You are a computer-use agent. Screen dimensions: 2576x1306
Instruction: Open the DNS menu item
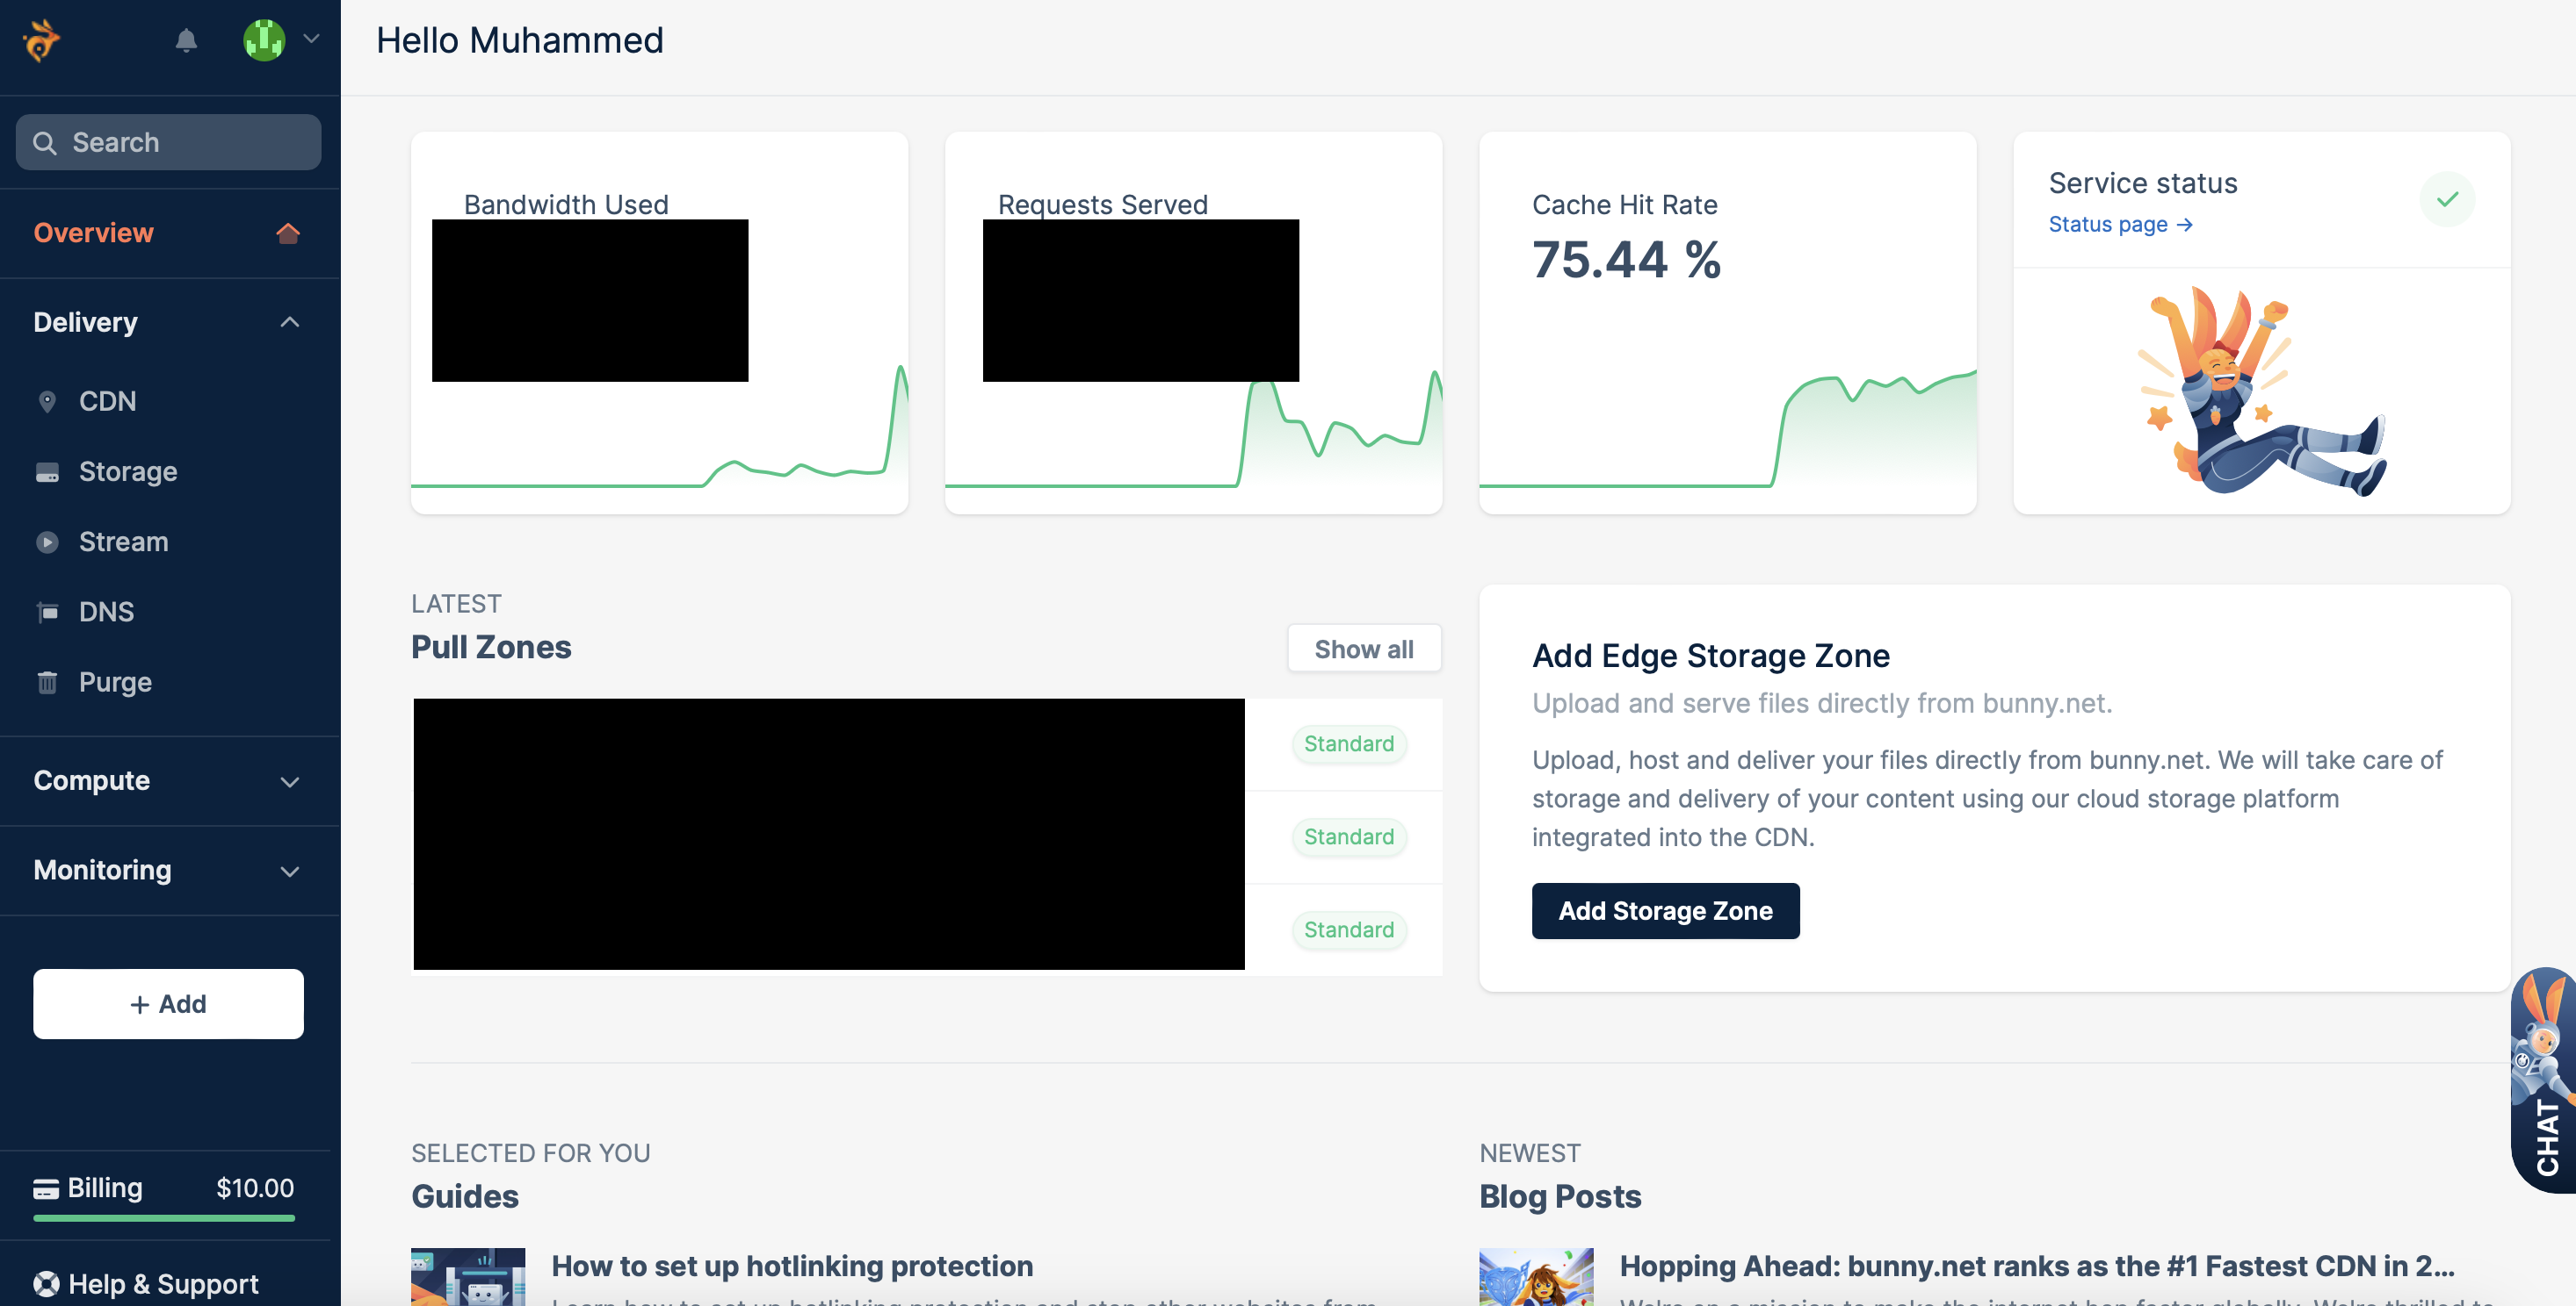[x=106, y=612]
